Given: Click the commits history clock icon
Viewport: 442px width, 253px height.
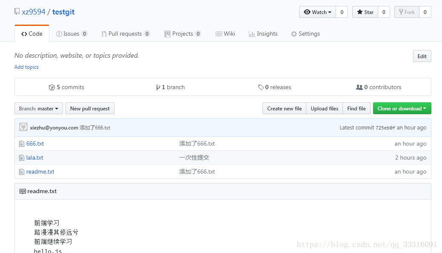Looking at the screenshot, I should point(52,87).
